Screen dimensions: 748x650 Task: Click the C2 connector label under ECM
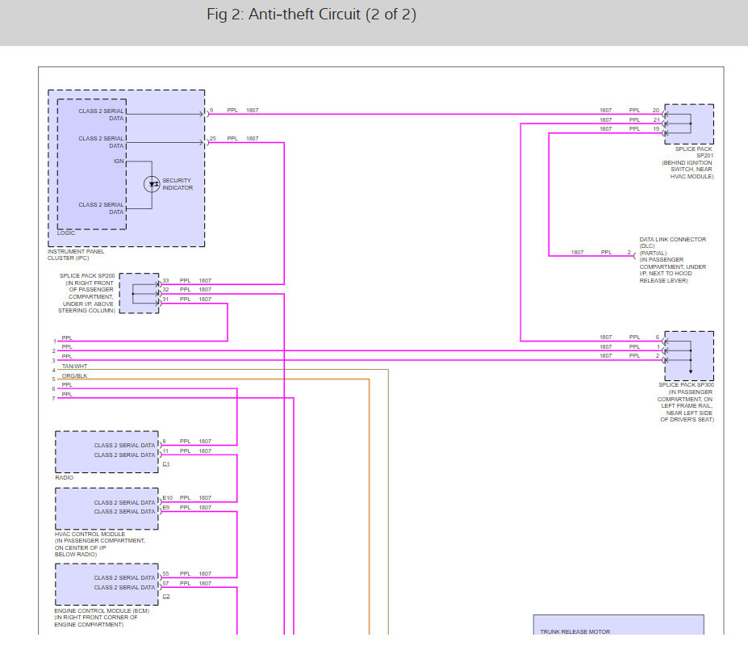point(166,597)
